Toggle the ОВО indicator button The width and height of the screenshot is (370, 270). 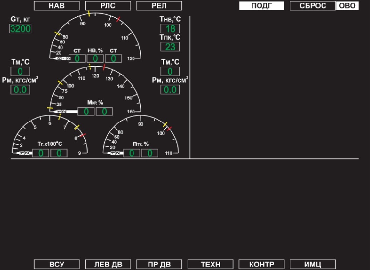(x=347, y=6)
